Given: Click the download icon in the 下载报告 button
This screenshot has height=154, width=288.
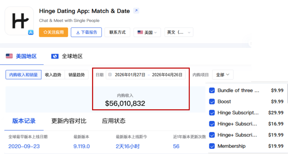Looking at the screenshot, I should coord(78,32).
